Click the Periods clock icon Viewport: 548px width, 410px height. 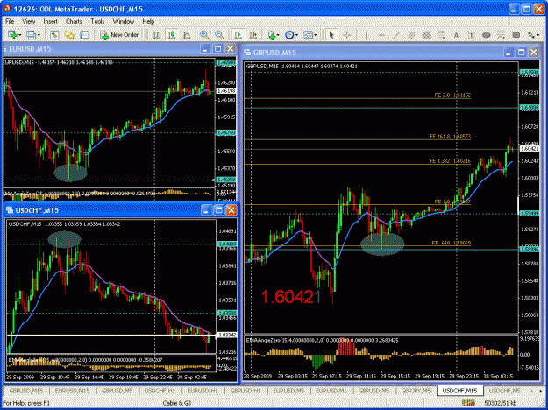pyautogui.click(x=289, y=34)
